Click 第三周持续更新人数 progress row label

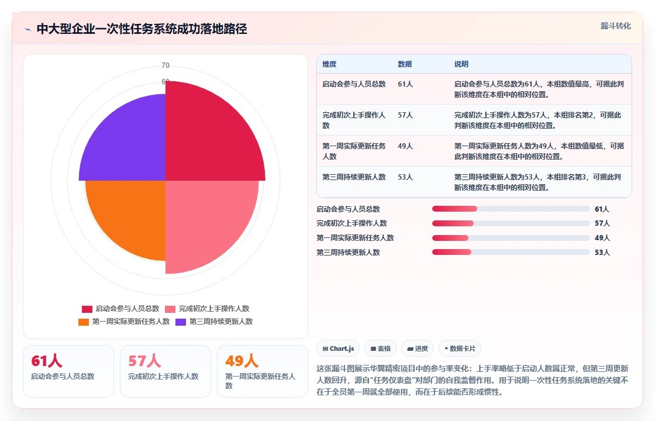(x=348, y=252)
